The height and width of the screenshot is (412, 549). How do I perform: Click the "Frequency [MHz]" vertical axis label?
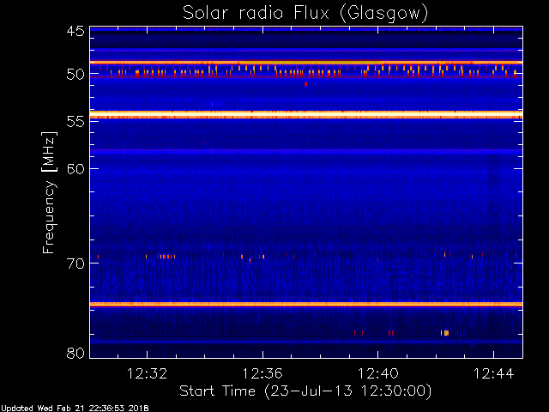tap(50, 191)
